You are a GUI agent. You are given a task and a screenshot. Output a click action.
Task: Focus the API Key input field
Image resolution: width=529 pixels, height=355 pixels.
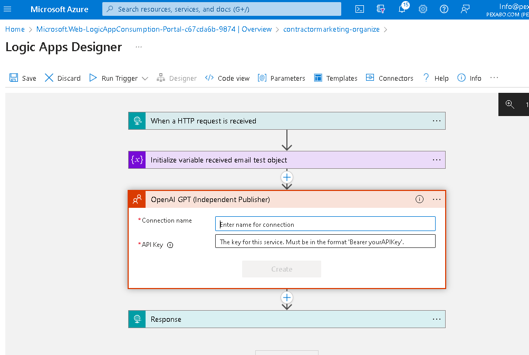[x=325, y=242]
